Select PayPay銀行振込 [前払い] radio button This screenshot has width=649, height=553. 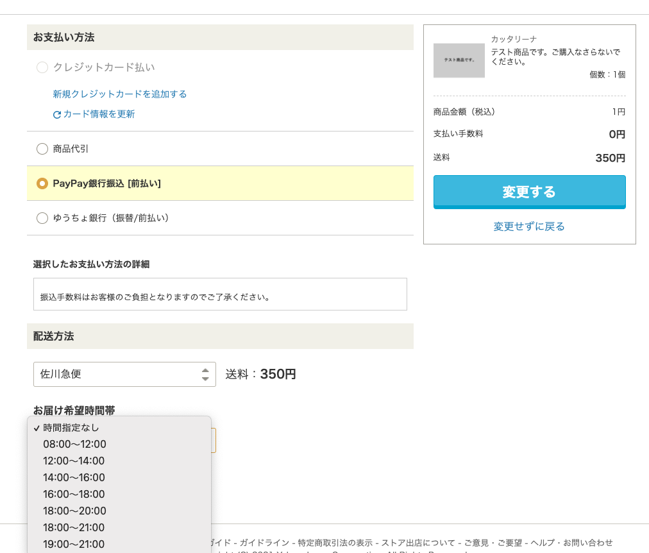(x=42, y=183)
